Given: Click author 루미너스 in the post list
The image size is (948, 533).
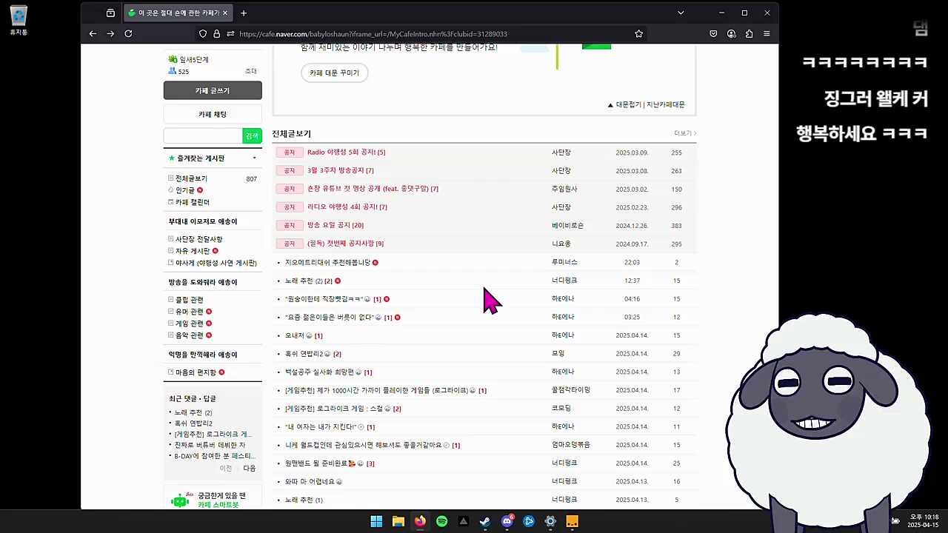Looking at the screenshot, I should pos(564,262).
